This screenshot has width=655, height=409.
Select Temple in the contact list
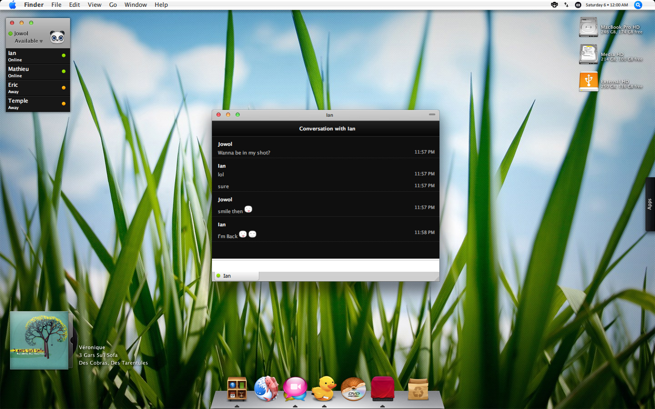pos(38,104)
